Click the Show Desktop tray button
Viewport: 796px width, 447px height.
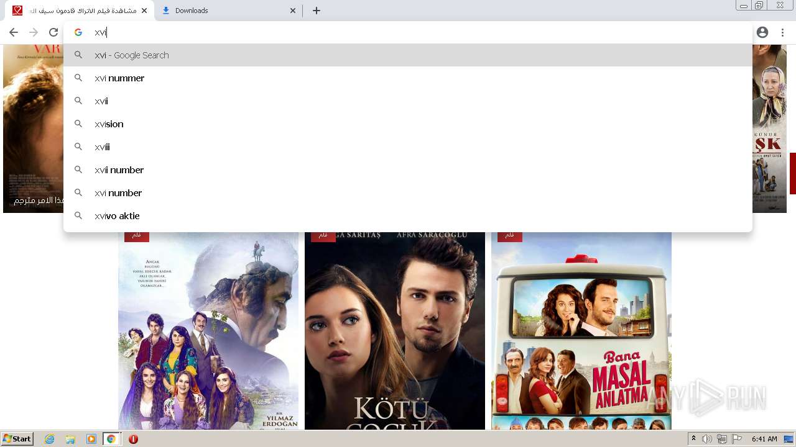[789, 439]
